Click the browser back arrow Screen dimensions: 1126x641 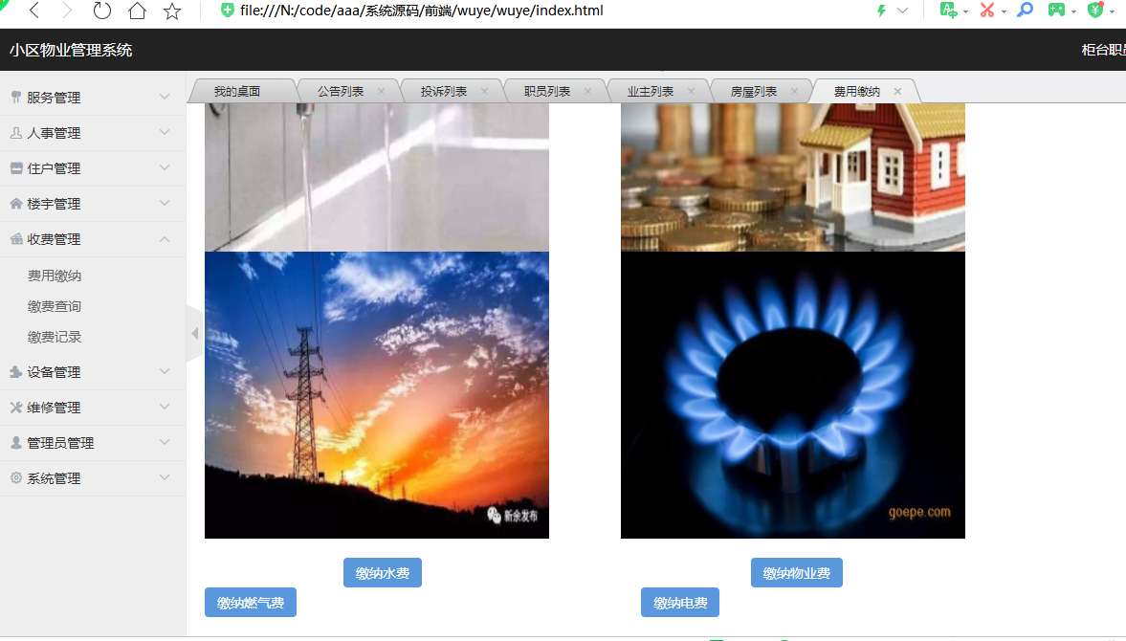(x=33, y=11)
